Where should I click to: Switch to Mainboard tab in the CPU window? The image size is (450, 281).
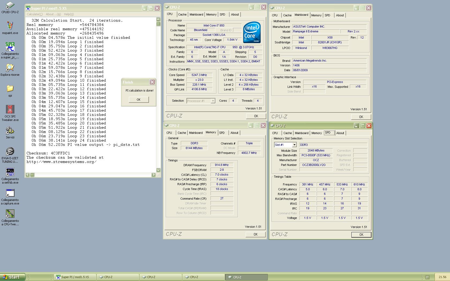click(196, 14)
